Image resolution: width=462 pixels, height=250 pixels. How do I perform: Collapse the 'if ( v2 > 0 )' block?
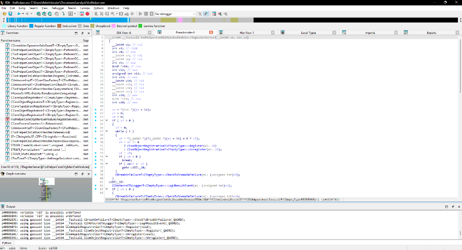[106, 120]
